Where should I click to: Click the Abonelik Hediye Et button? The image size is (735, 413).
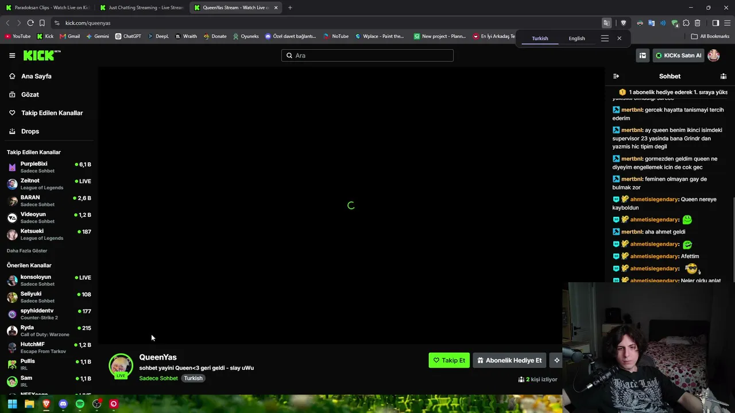click(509, 360)
